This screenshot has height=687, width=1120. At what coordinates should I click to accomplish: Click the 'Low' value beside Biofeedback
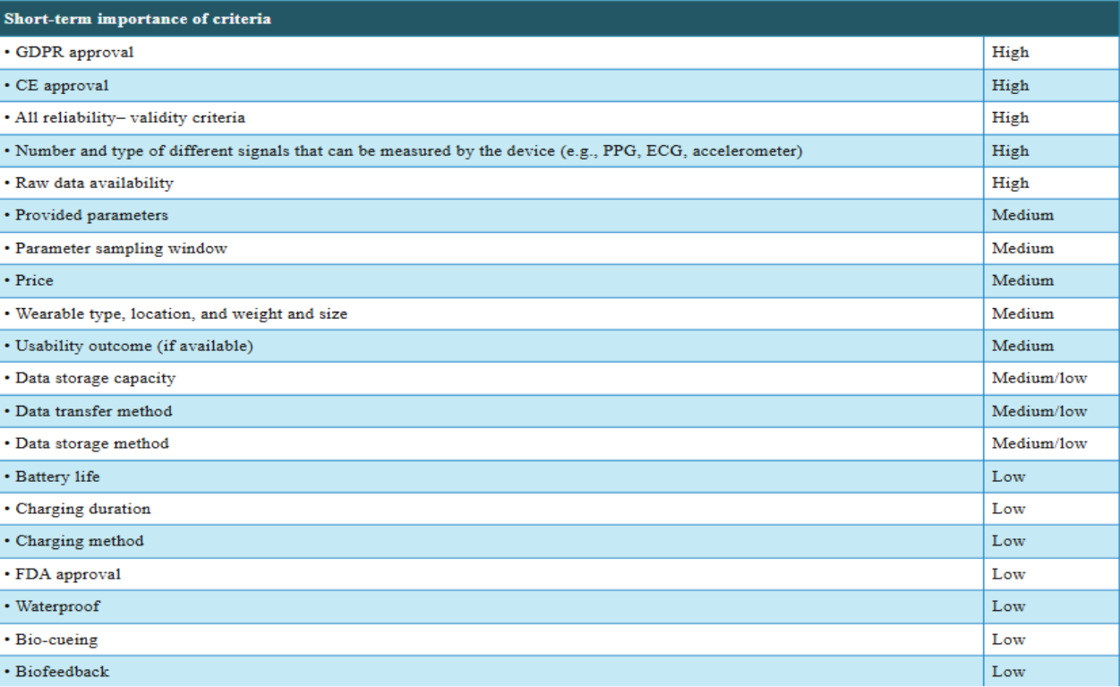point(1008,672)
